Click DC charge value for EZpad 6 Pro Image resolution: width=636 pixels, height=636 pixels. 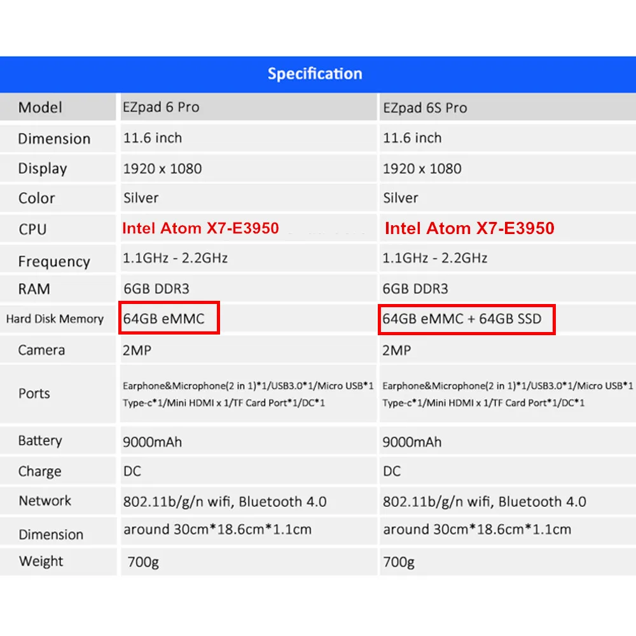132,471
